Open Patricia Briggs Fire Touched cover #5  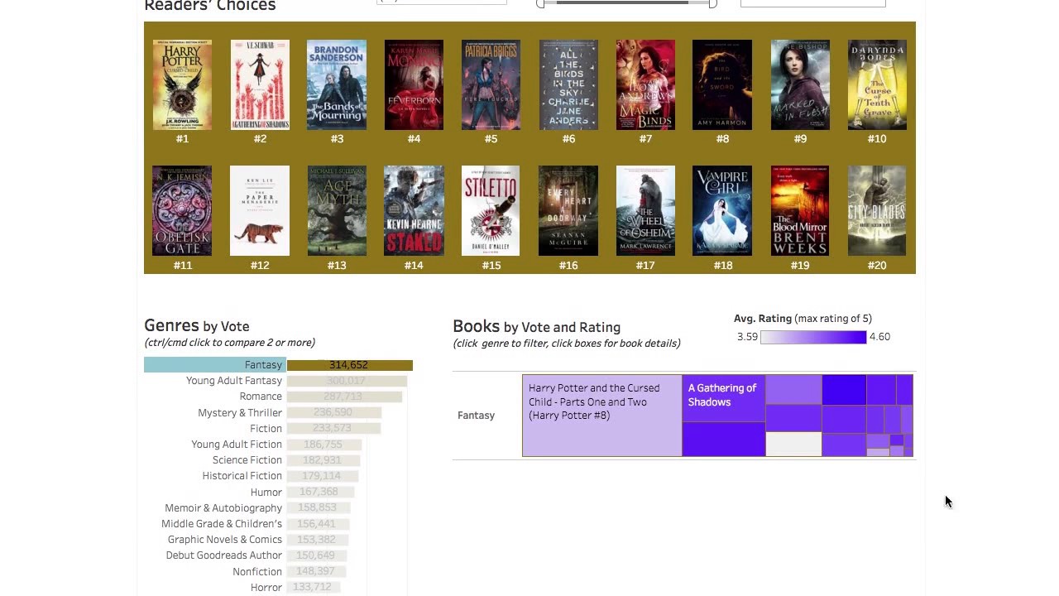click(491, 84)
